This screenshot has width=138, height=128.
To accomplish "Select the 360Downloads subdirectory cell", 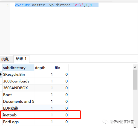I will [x=18, y=81].
